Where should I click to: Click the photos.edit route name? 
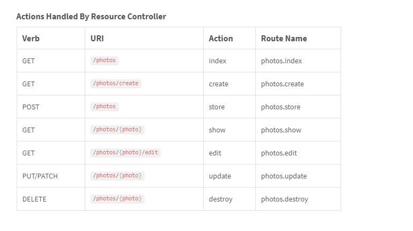coord(279,153)
